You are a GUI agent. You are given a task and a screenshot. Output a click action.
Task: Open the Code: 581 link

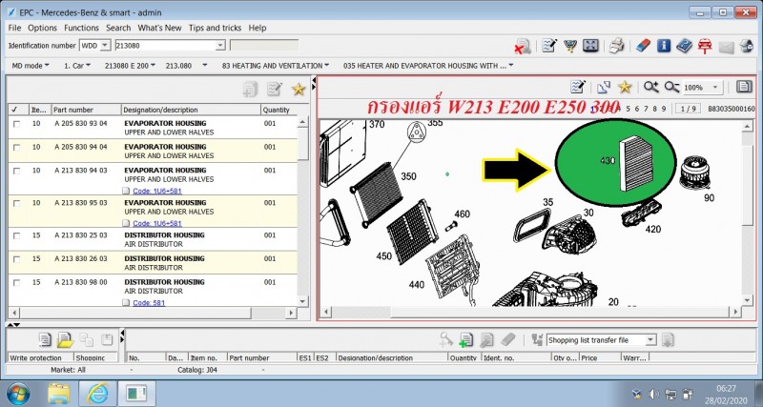tap(149, 302)
